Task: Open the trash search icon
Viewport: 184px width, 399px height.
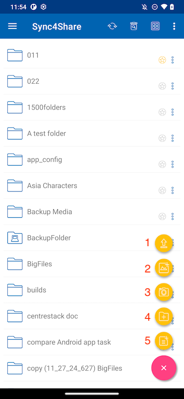Action: pos(134,26)
